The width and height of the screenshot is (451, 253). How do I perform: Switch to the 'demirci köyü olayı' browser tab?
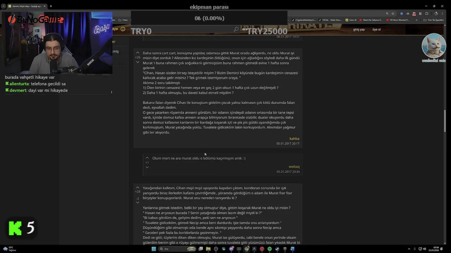click(26, 6)
